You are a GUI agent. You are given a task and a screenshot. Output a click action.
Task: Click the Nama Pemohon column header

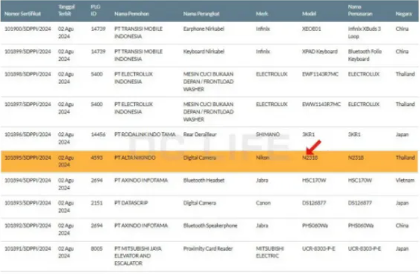point(131,14)
